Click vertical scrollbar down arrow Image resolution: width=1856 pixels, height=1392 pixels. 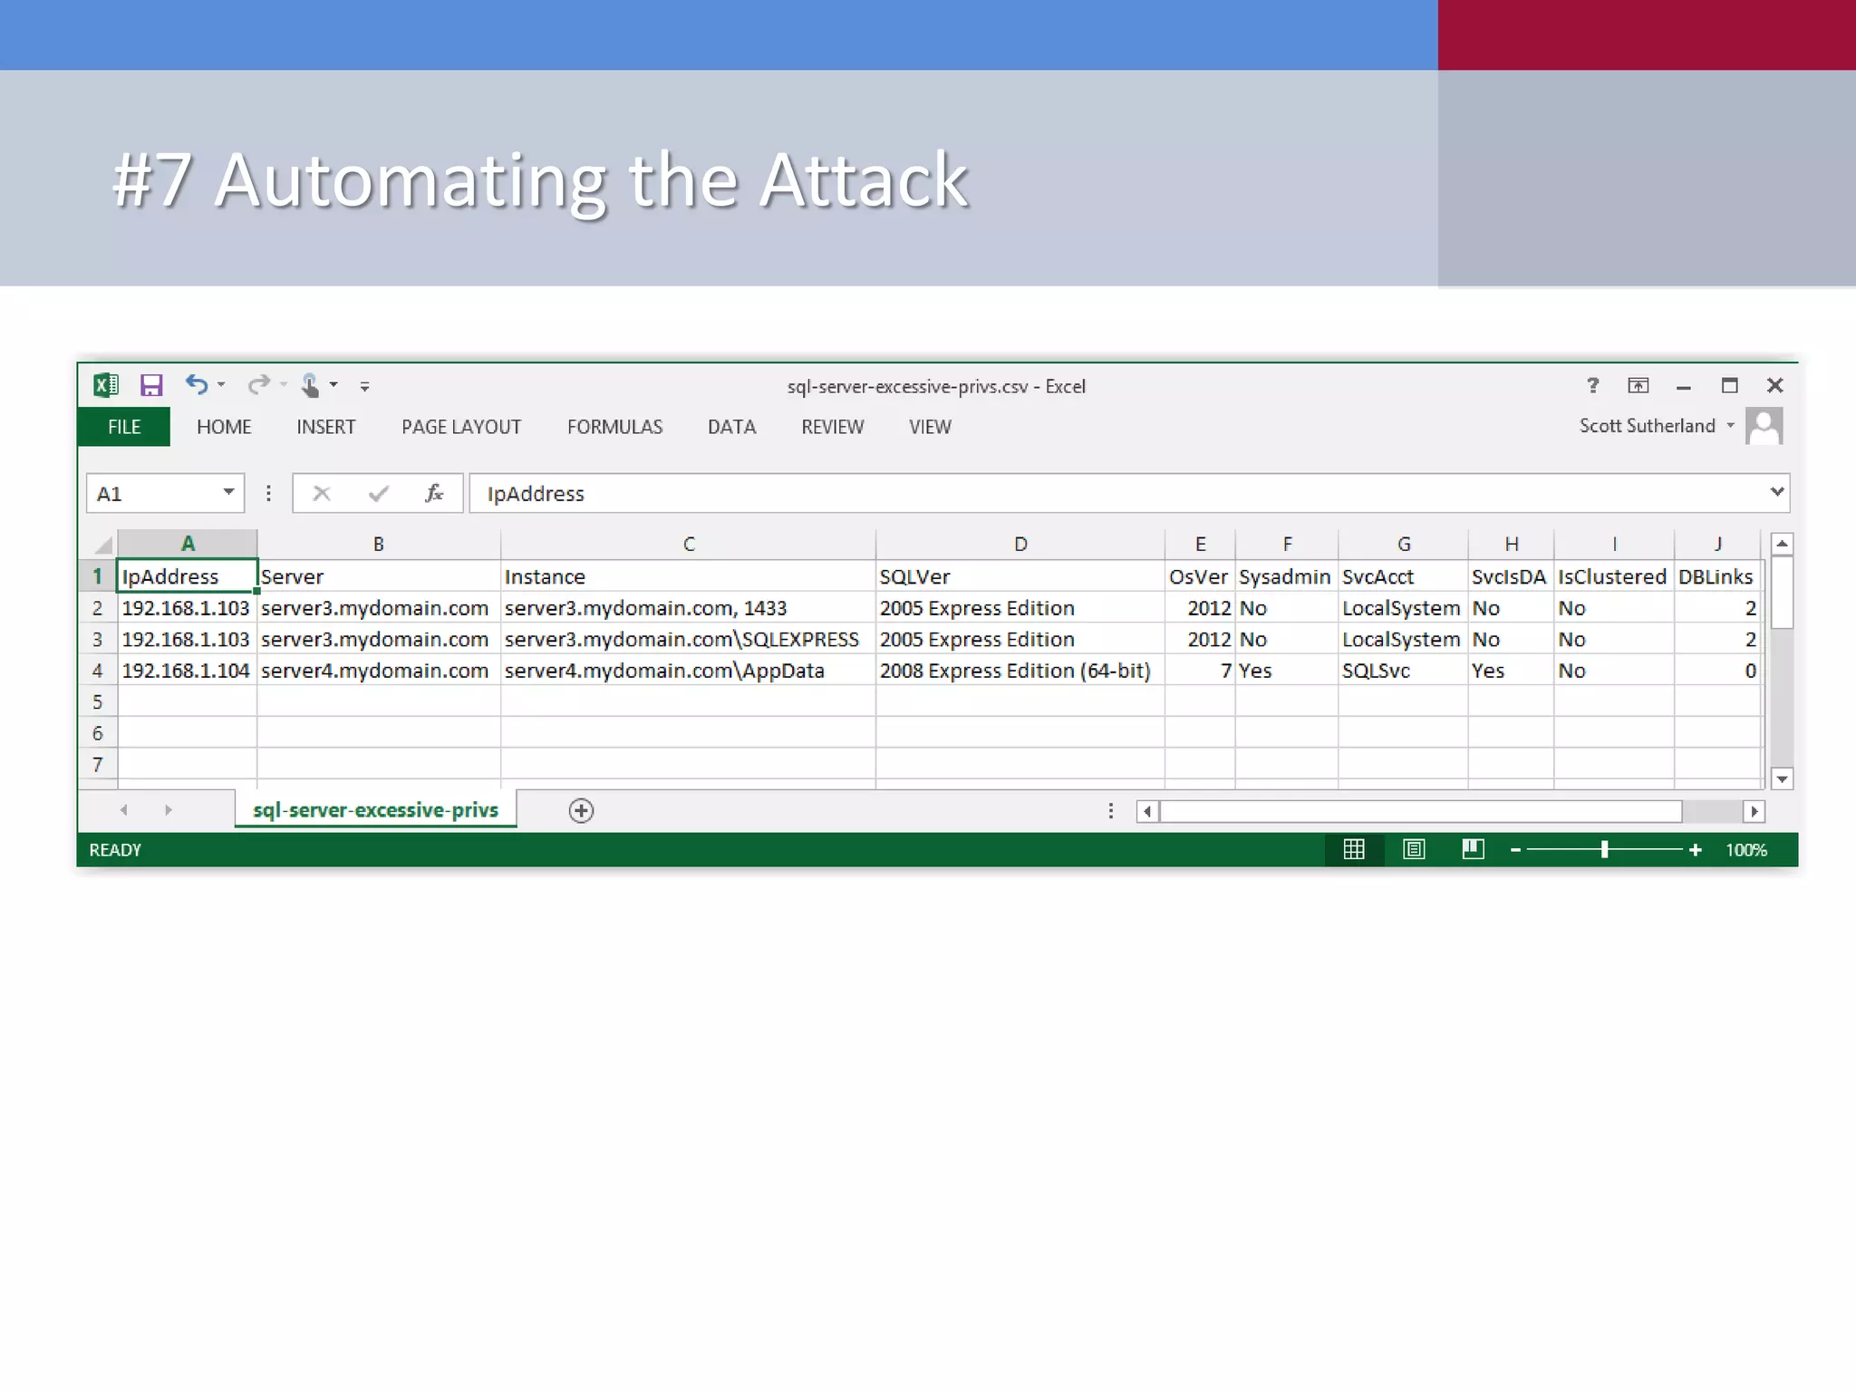[x=1782, y=778]
